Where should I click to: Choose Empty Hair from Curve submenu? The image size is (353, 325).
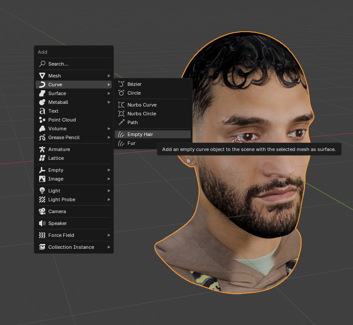[153, 134]
